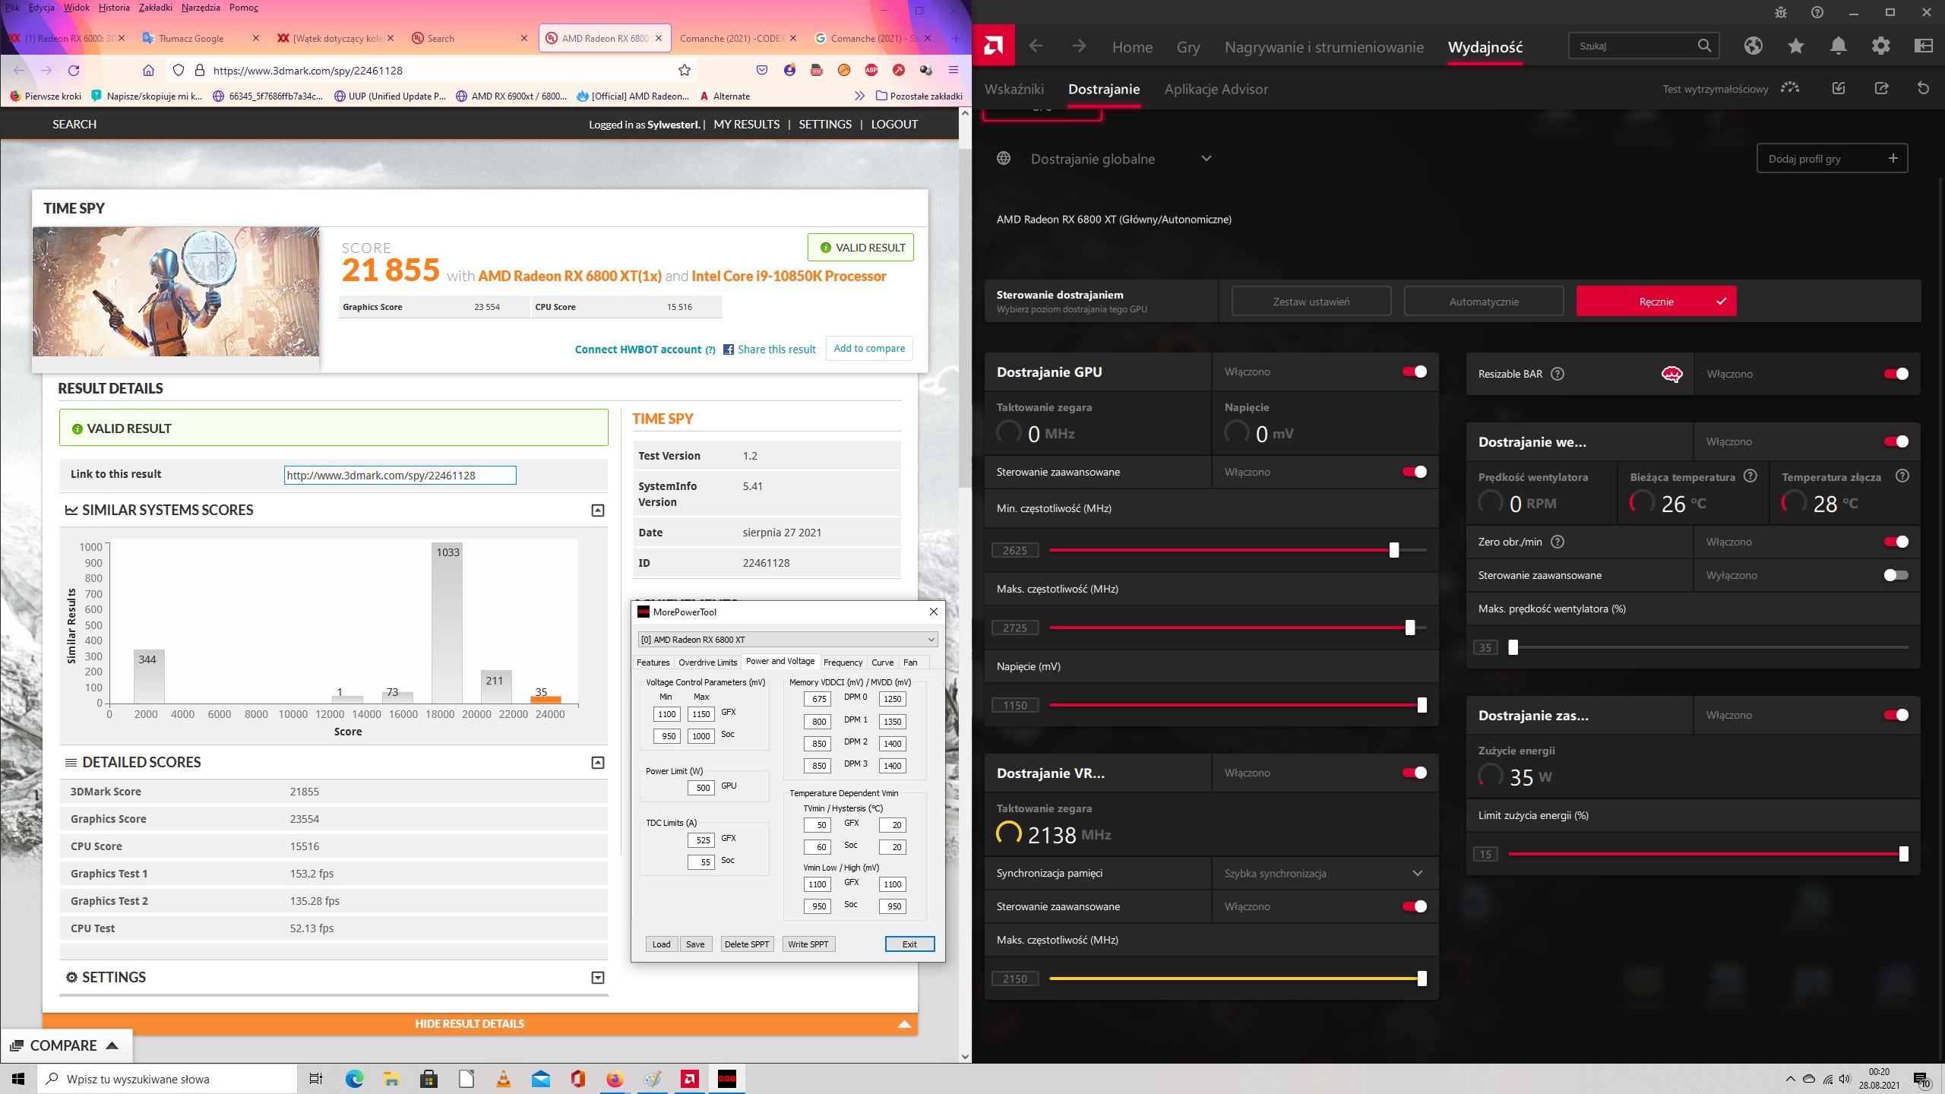The image size is (1945, 1094).
Task: Click the reset tuning arrow icon
Action: pyautogui.click(x=1923, y=89)
